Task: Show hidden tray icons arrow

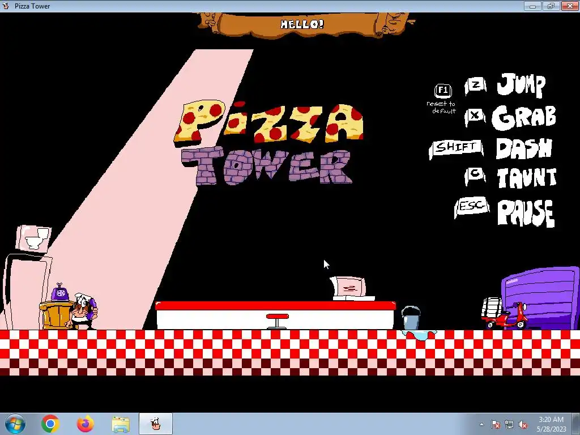Action: pyautogui.click(x=481, y=424)
